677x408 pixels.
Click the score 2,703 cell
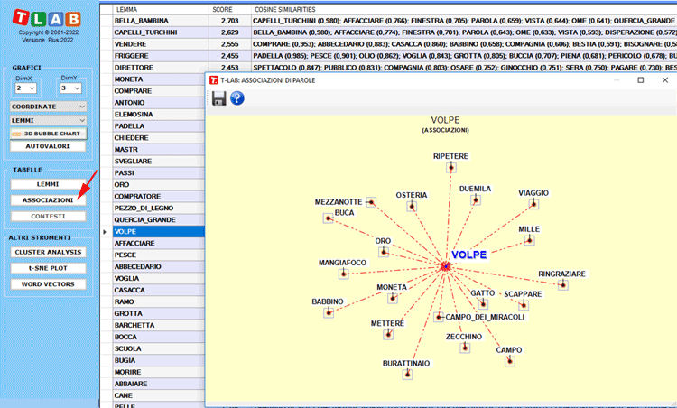tap(230, 21)
